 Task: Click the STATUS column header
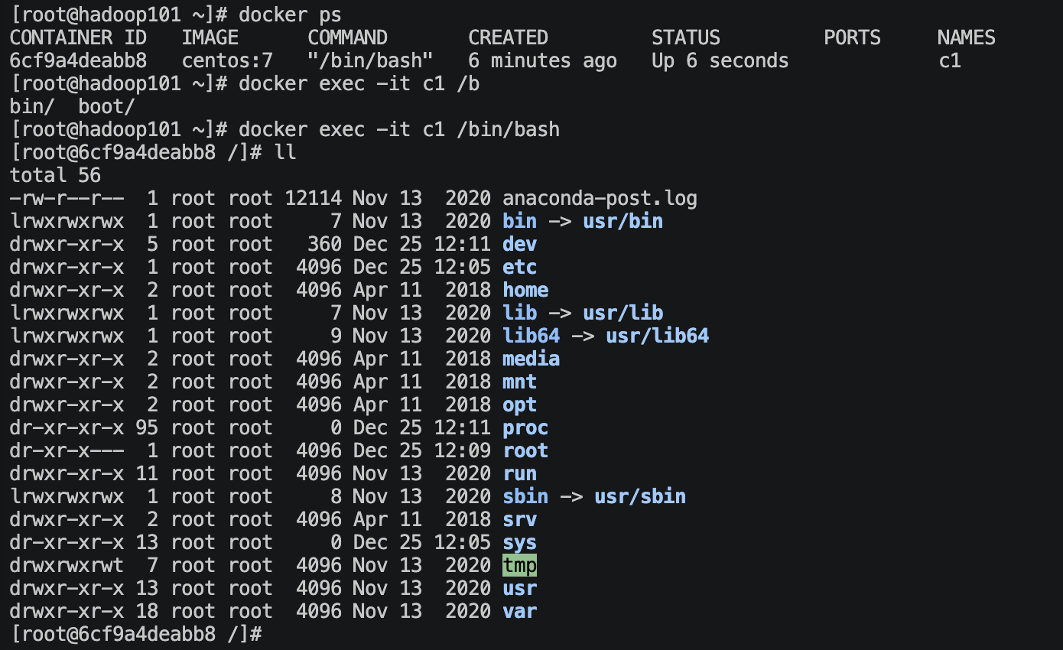click(685, 38)
